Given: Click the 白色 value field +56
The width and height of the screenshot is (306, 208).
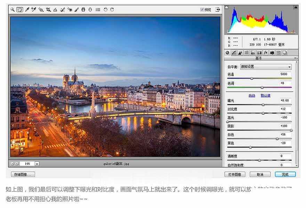Looking at the screenshot, I should [285, 134].
